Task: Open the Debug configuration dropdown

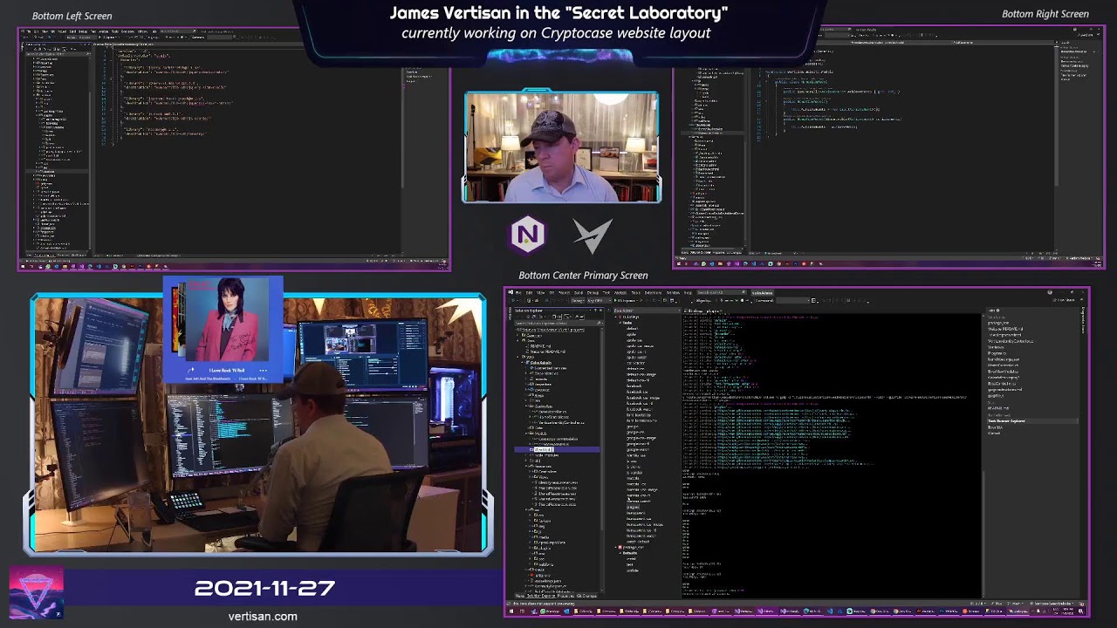Action: [x=578, y=301]
